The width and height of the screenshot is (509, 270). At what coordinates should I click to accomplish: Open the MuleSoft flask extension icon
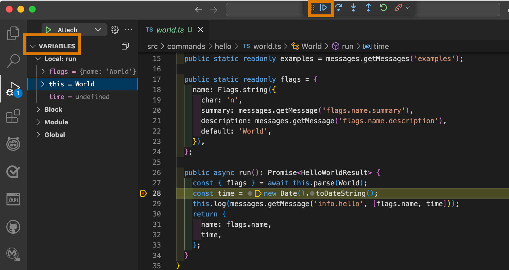tap(13, 254)
